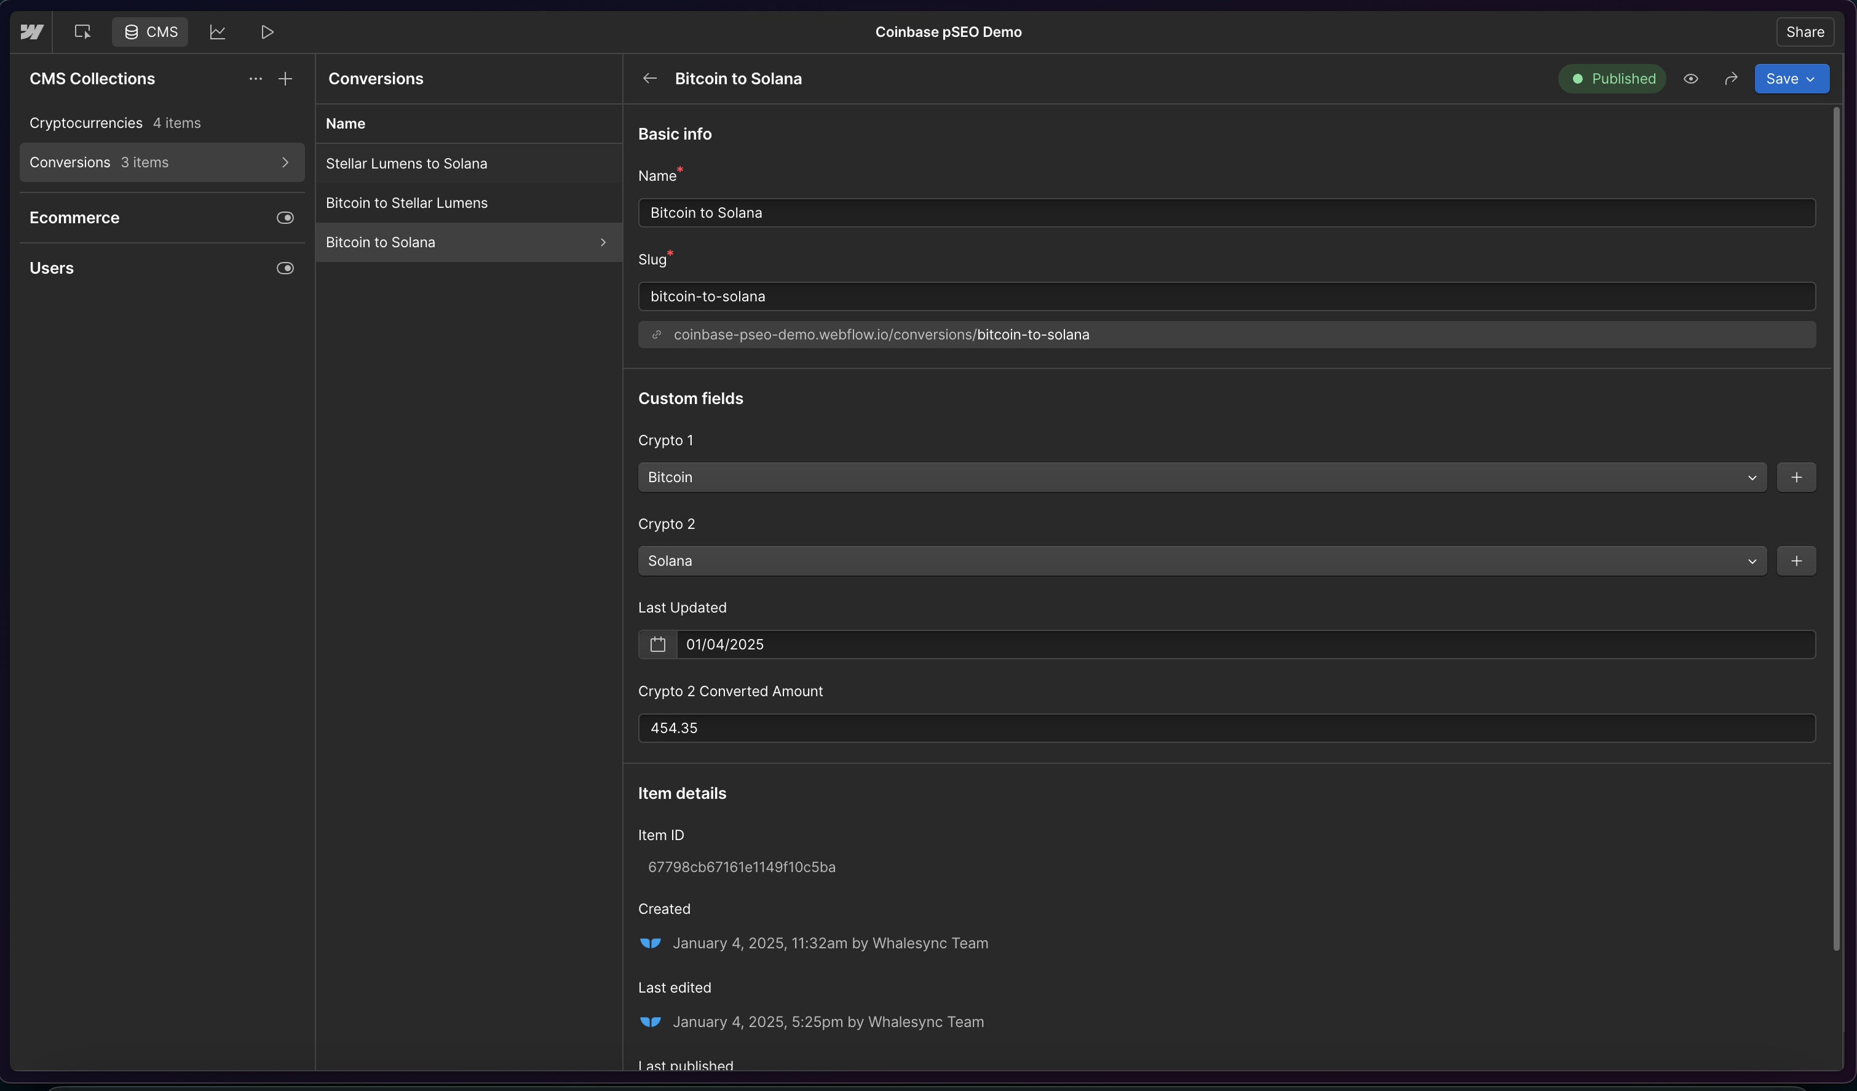This screenshot has height=1091, width=1857.
Task: Switch to the CMS tab
Action: (150, 32)
